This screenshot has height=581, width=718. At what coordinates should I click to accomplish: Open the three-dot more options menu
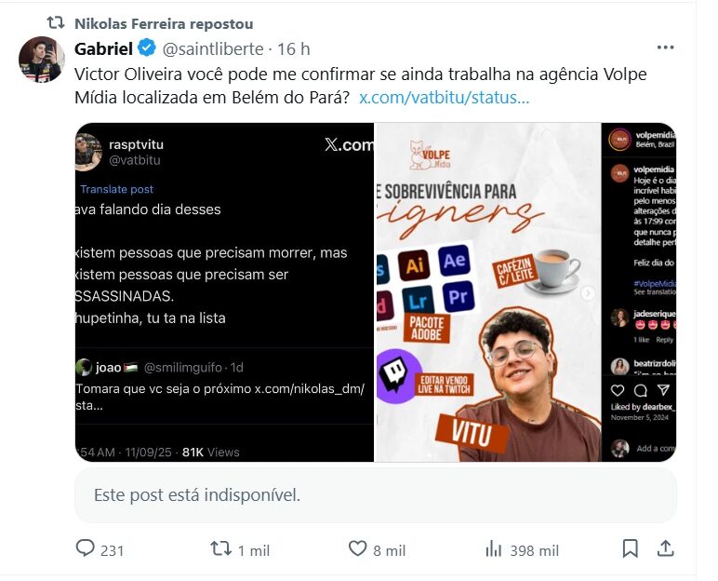click(665, 47)
